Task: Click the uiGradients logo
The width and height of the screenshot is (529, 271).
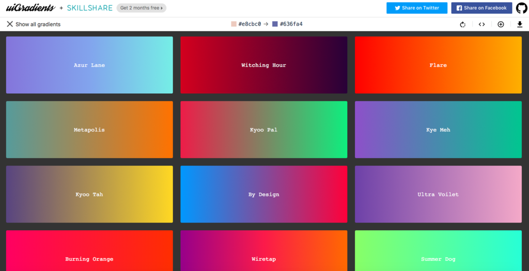Action: pyautogui.click(x=30, y=8)
